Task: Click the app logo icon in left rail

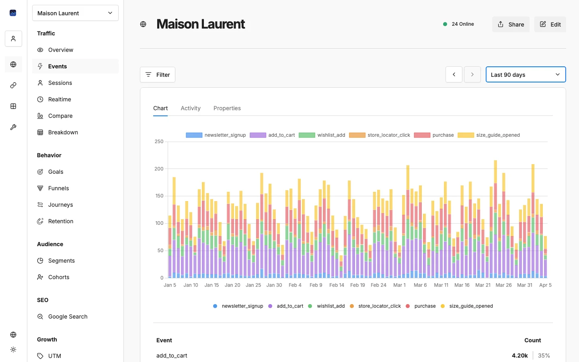Action: point(13,13)
